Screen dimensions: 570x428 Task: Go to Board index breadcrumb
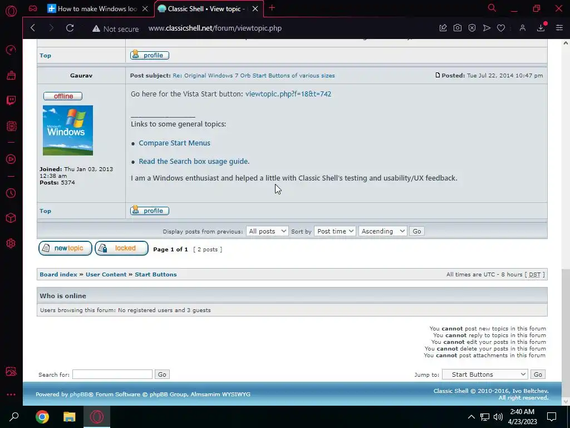pos(58,274)
